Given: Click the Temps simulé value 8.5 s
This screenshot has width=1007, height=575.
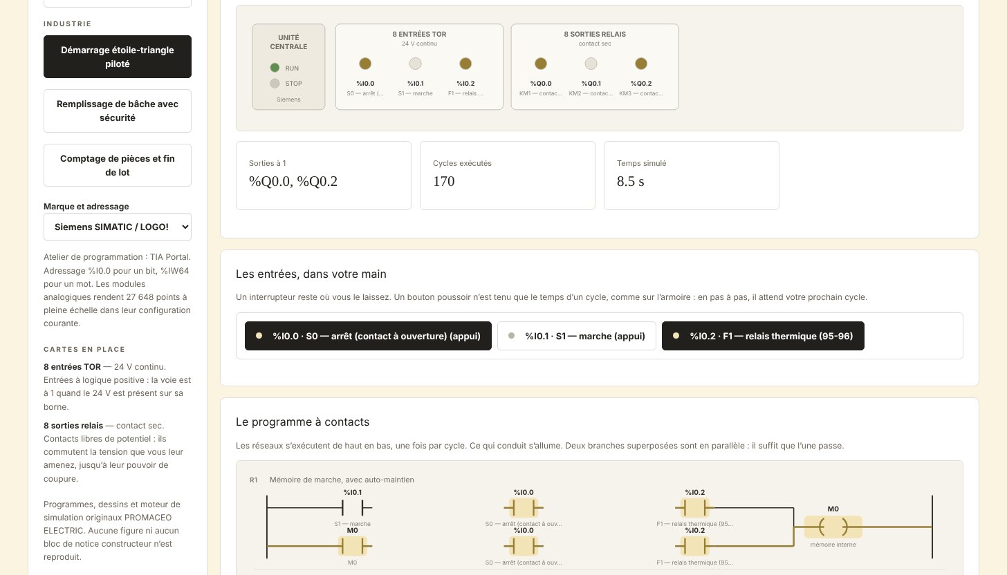Looking at the screenshot, I should coord(631,182).
